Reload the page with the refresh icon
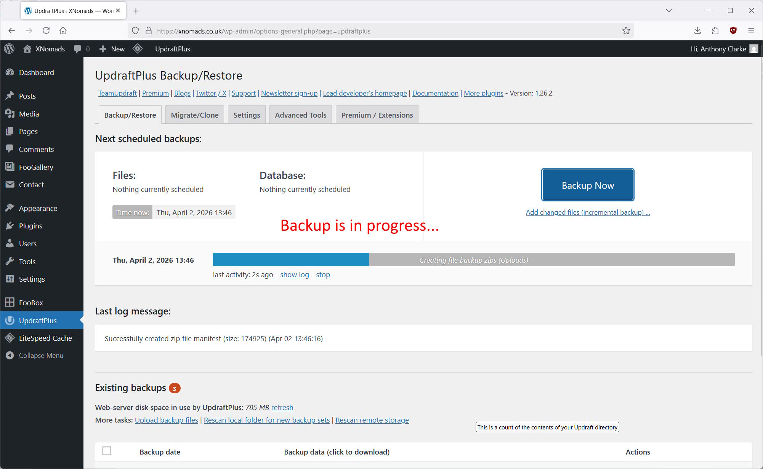The image size is (763, 469). (x=46, y=31)
